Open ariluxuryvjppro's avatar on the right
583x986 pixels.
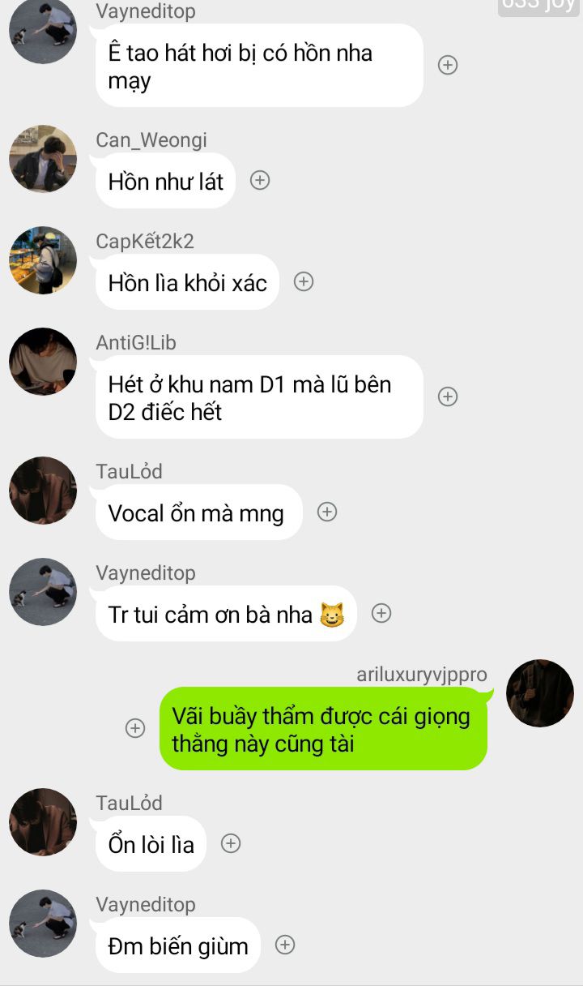coord(540,693)
